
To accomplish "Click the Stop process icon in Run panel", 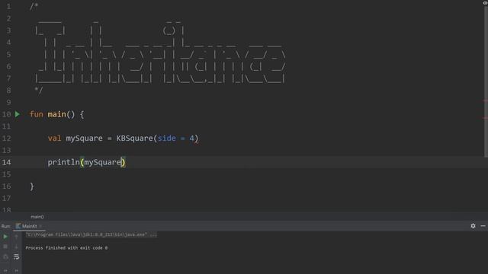I will click(x=5, y=247).
